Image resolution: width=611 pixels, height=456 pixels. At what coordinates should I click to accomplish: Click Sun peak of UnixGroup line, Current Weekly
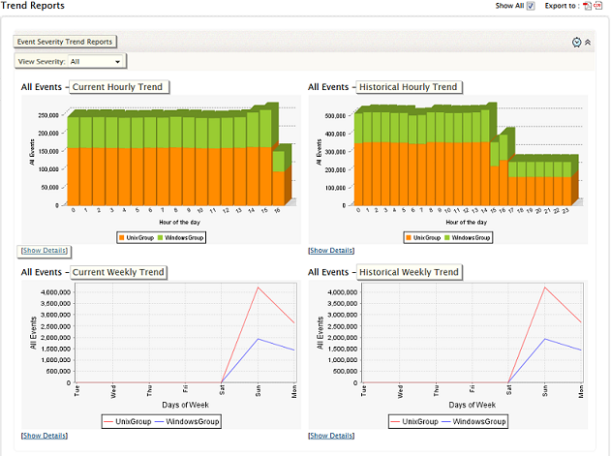(258, 288)
